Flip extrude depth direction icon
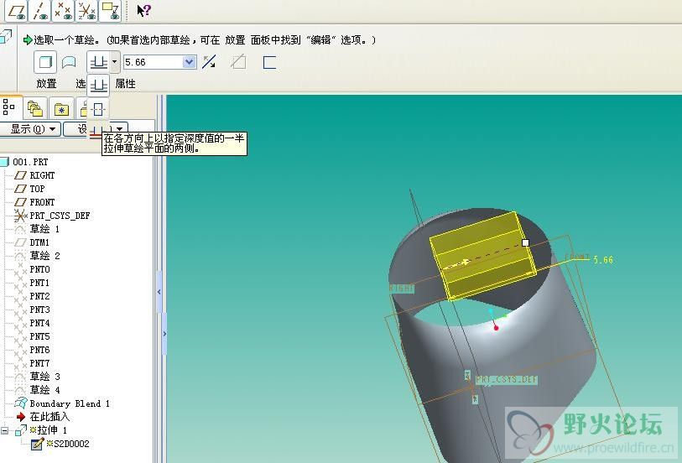This screenshot has height=463, width=682. [x=210, y=62]
